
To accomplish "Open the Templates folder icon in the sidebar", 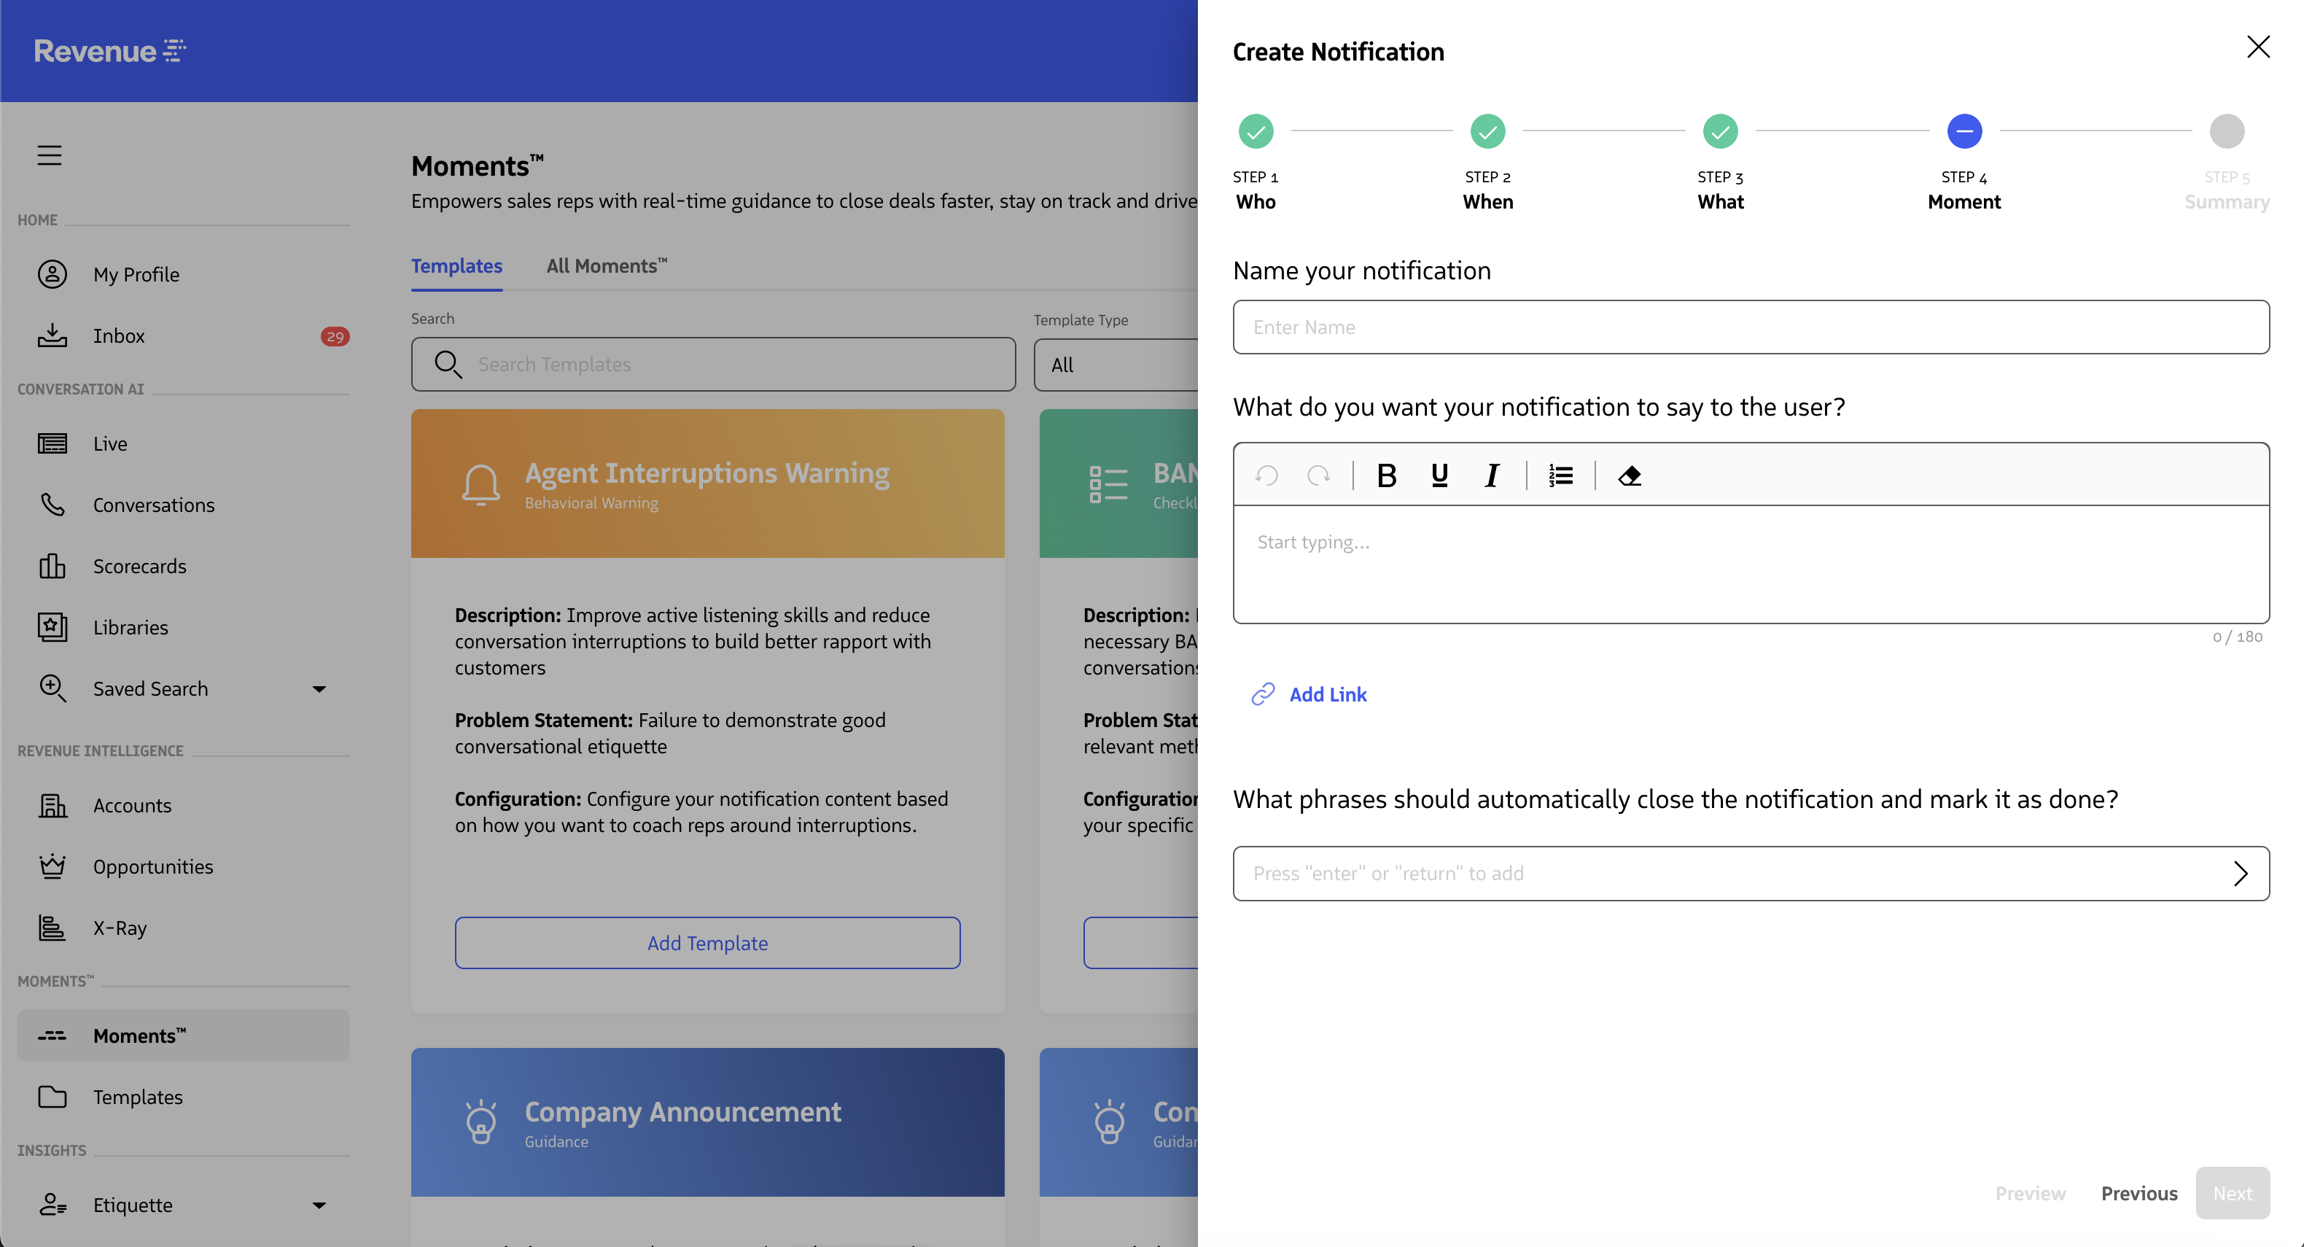I will pyautogui.click(x=52, y=1097).
